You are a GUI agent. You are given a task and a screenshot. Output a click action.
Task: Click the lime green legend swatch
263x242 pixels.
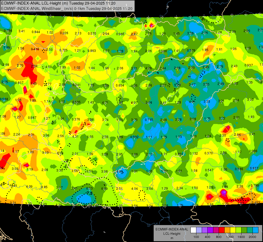239,230
